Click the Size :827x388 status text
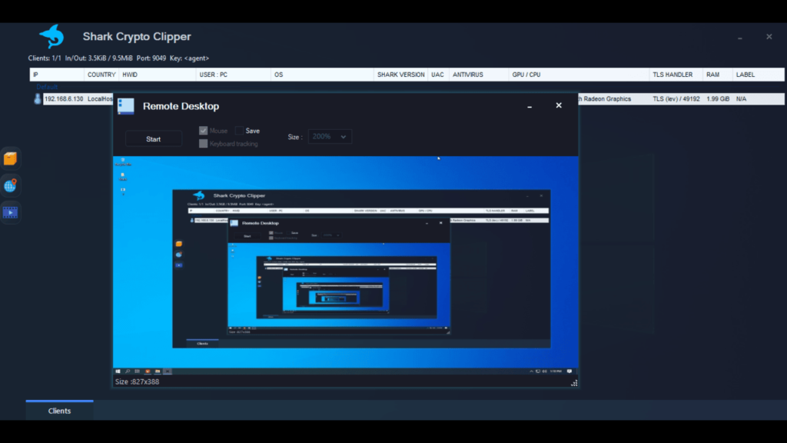Image resolution: width=787 pixels, height=443 pixels. 137,381
